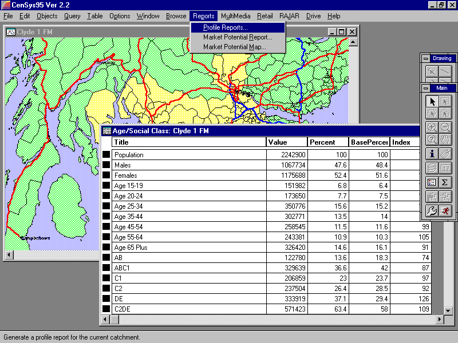Open the Main palette control menu
This screenshot has height=343, width=458.
pyautogui.click(x=425, y=88)
